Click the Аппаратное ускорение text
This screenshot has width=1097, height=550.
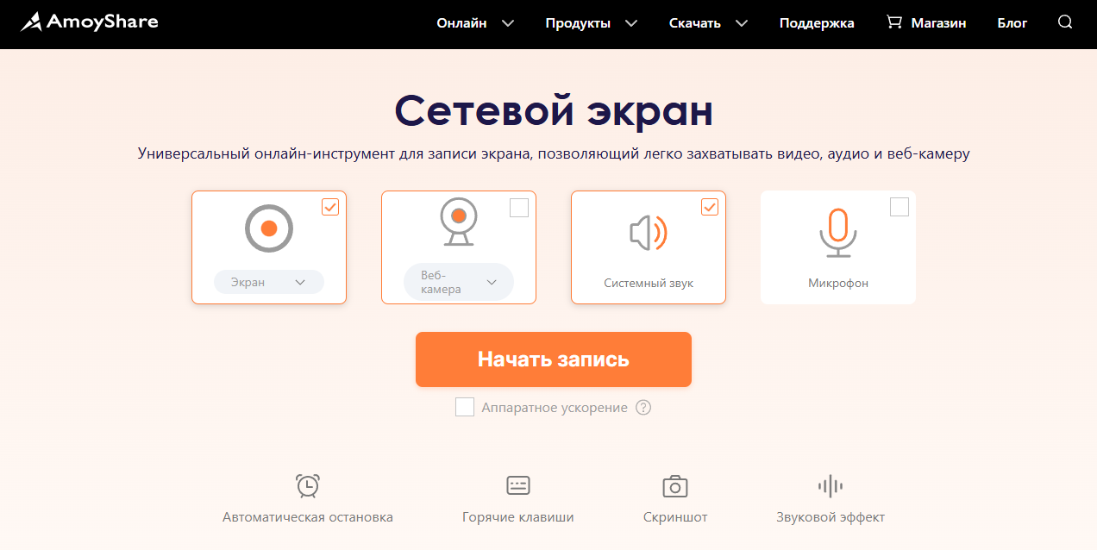[555, 408]
